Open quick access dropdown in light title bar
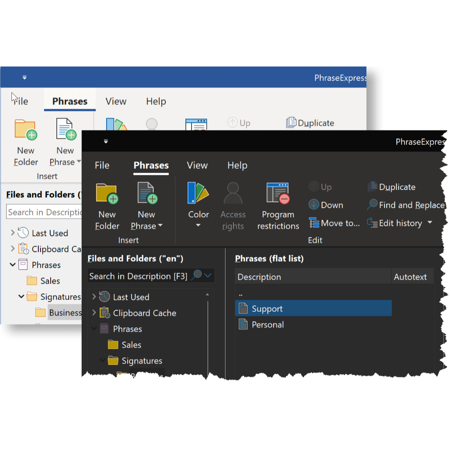Image resolution: width=451 pixels, height=451 pixels. coord(25,78)
